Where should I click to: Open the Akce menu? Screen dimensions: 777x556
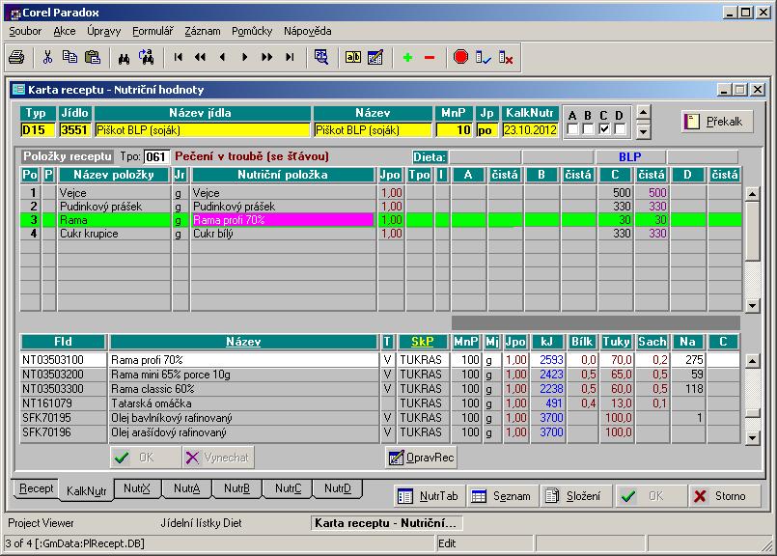[x=65, y=31]
